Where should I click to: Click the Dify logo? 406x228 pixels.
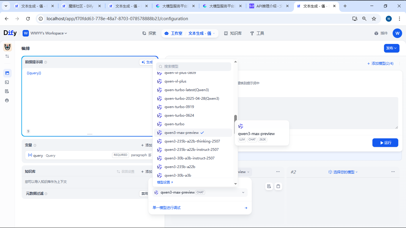tap(10, 33)
